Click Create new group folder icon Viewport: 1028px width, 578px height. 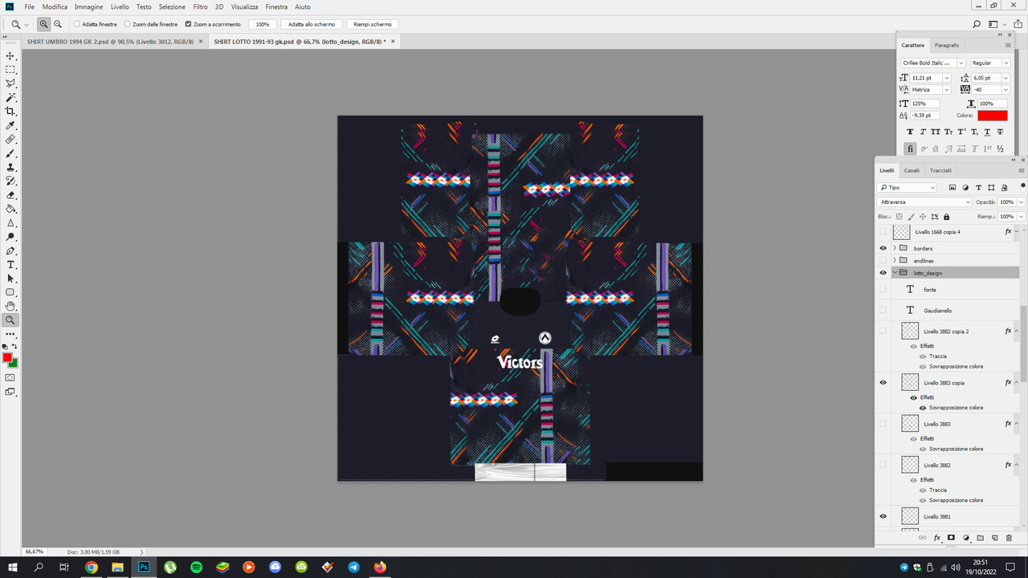tap(980, 538)
